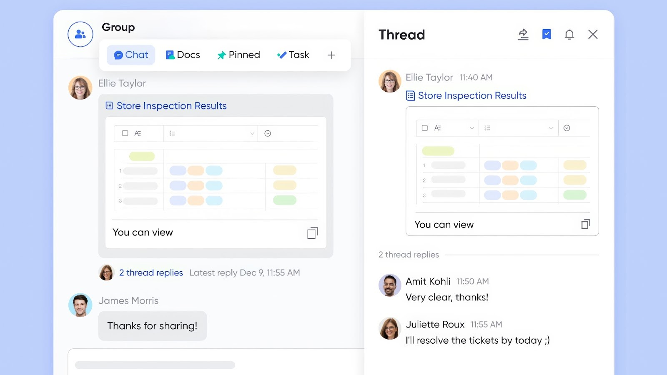
Task: Check the box in the Thread panel table
Action: (x=425, y=128)
